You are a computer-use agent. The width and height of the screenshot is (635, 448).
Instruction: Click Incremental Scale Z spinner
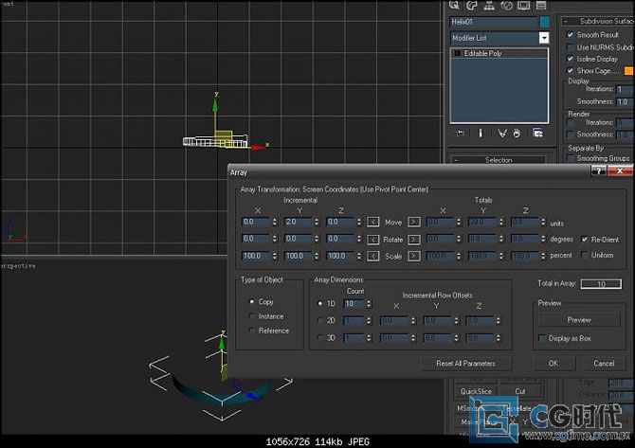pyautogui.click(x=359, y=256)
